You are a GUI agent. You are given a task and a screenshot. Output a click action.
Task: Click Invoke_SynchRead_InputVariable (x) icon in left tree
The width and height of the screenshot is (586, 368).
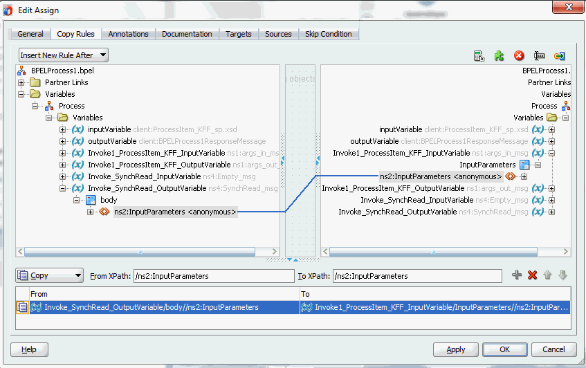(x=77, y=176)
